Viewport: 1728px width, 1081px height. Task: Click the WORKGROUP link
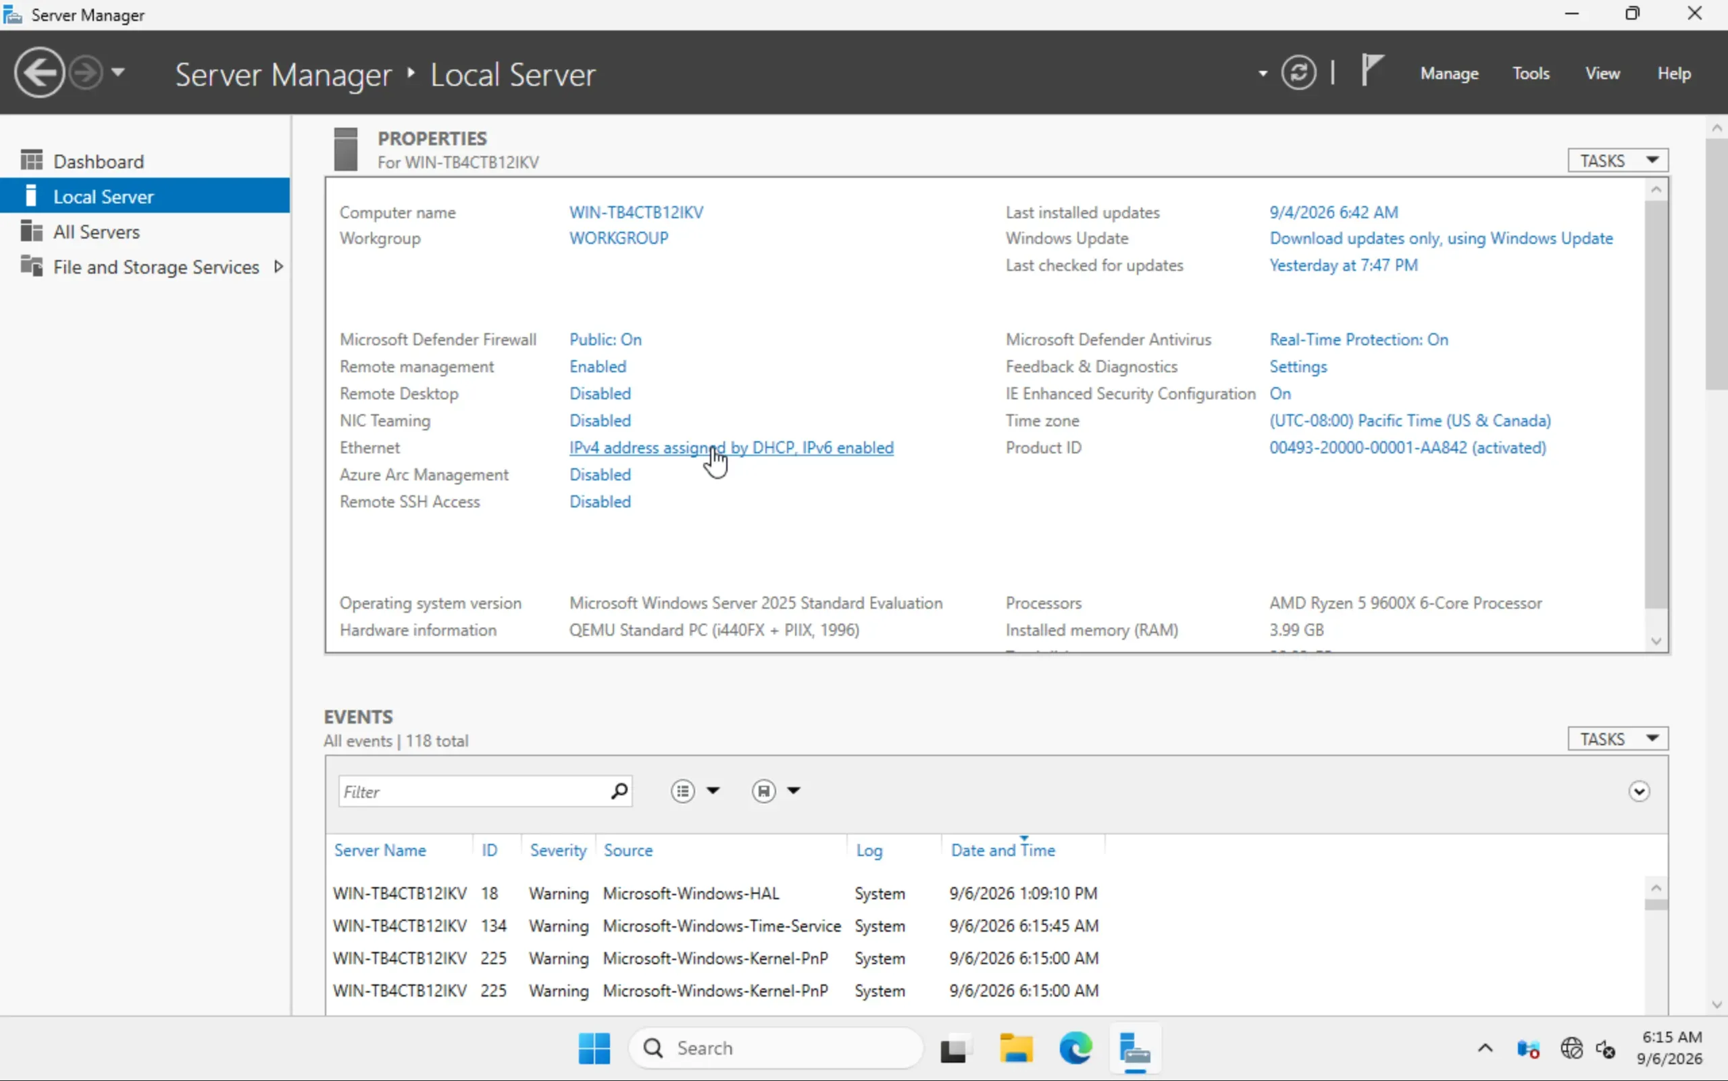click(x=619, y=238)
